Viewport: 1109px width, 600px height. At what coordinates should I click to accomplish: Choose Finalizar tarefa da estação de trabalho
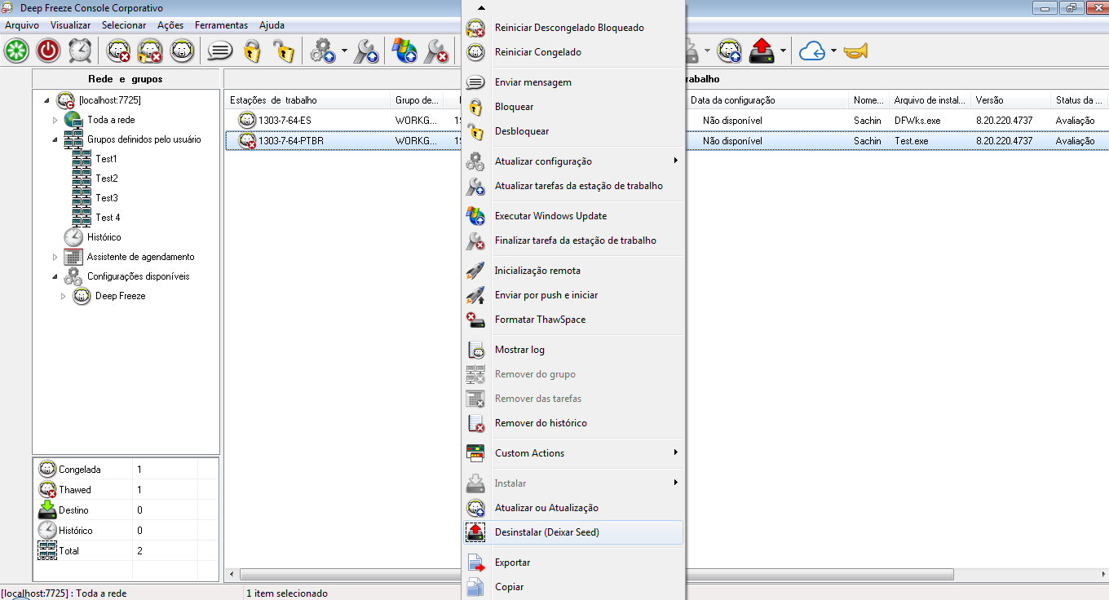(573, 240)
